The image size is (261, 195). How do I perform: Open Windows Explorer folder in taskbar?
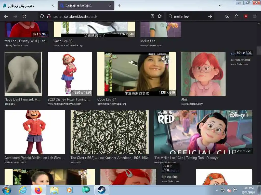[54, 190]
